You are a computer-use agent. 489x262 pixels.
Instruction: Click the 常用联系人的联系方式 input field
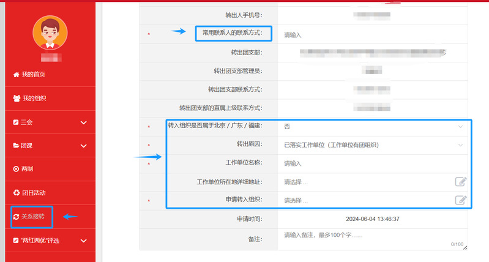373,35
